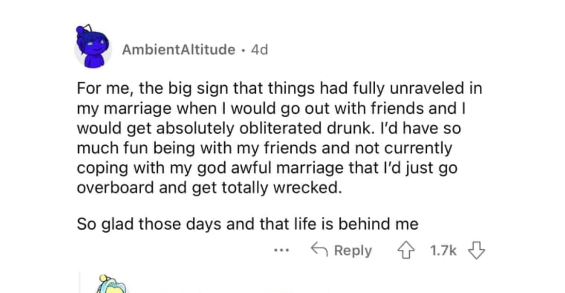Collapse the thread using the left vertical line
This screenshot has width=565, height=293.
(x=80, y=282)
